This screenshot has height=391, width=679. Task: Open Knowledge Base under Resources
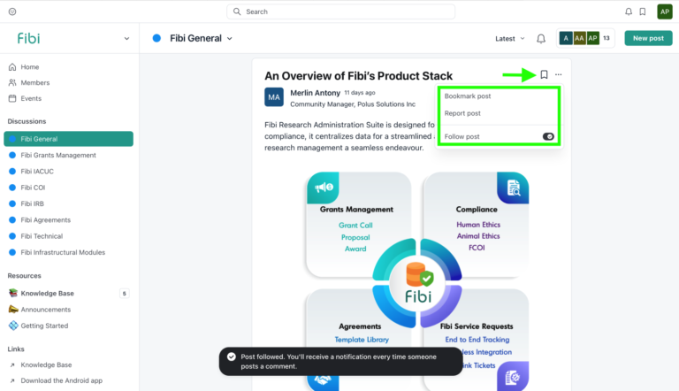click(x=47, y=293)
